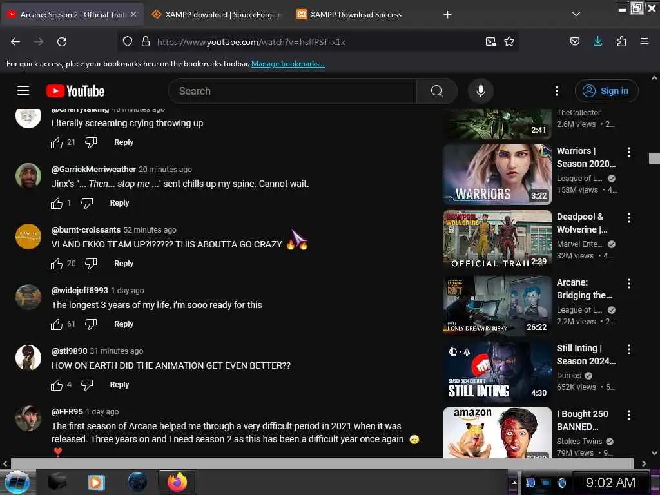Click the 9:02 AM system clock
This screenshot has width=660, height=495.
[x=610, y=482]
